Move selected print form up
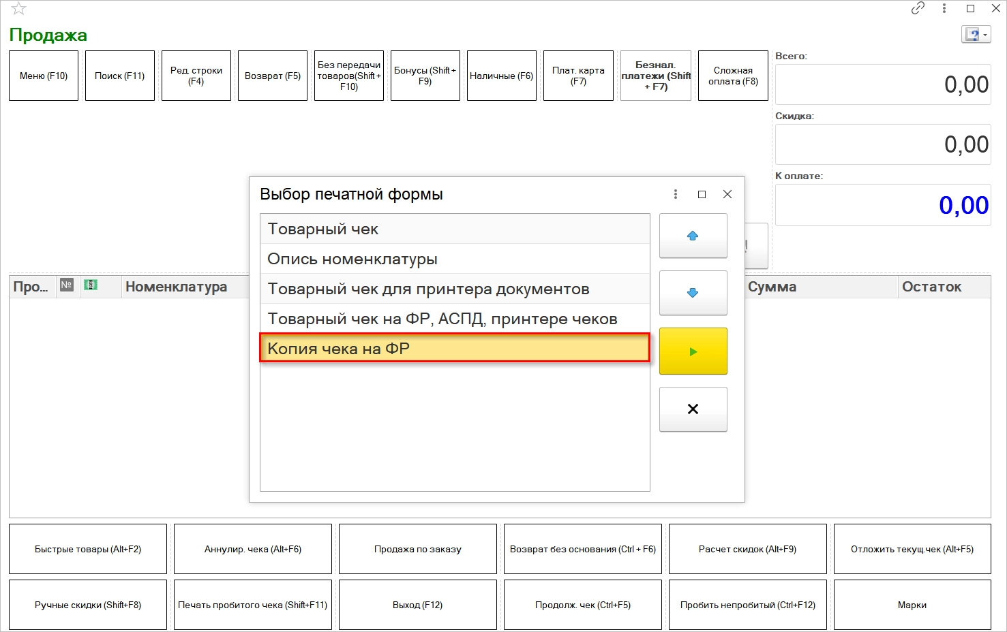This screenshot has width=1007, height=632. pyautogui.click(x=693, y=236)
